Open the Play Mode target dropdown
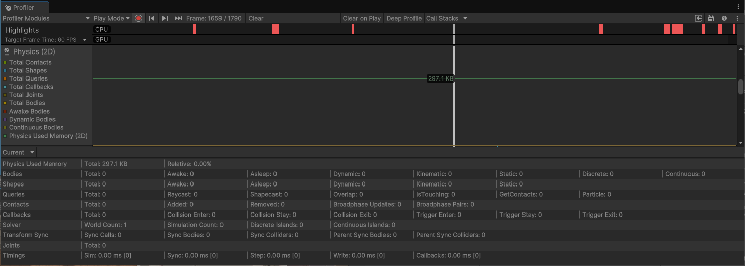 click(112, 18)
